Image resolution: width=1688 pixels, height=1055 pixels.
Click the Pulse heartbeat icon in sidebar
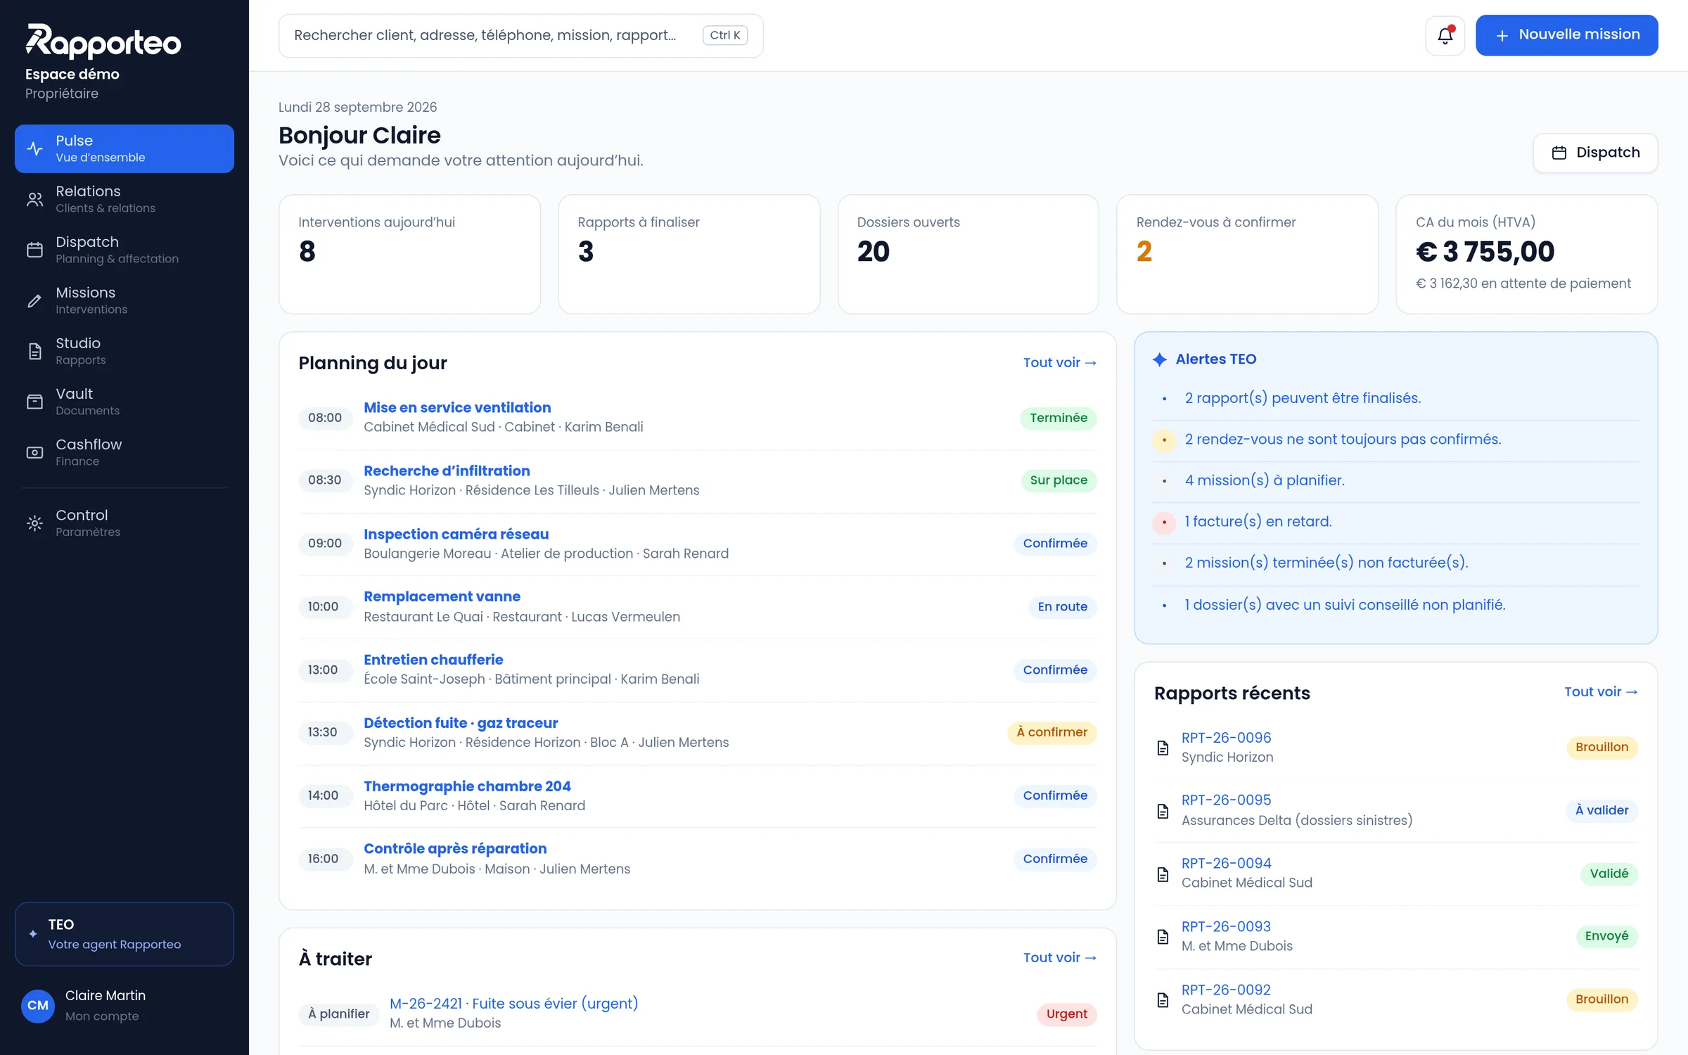tap(34, 148)
